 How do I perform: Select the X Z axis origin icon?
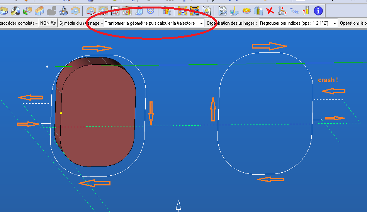click(x=282, y=11)
